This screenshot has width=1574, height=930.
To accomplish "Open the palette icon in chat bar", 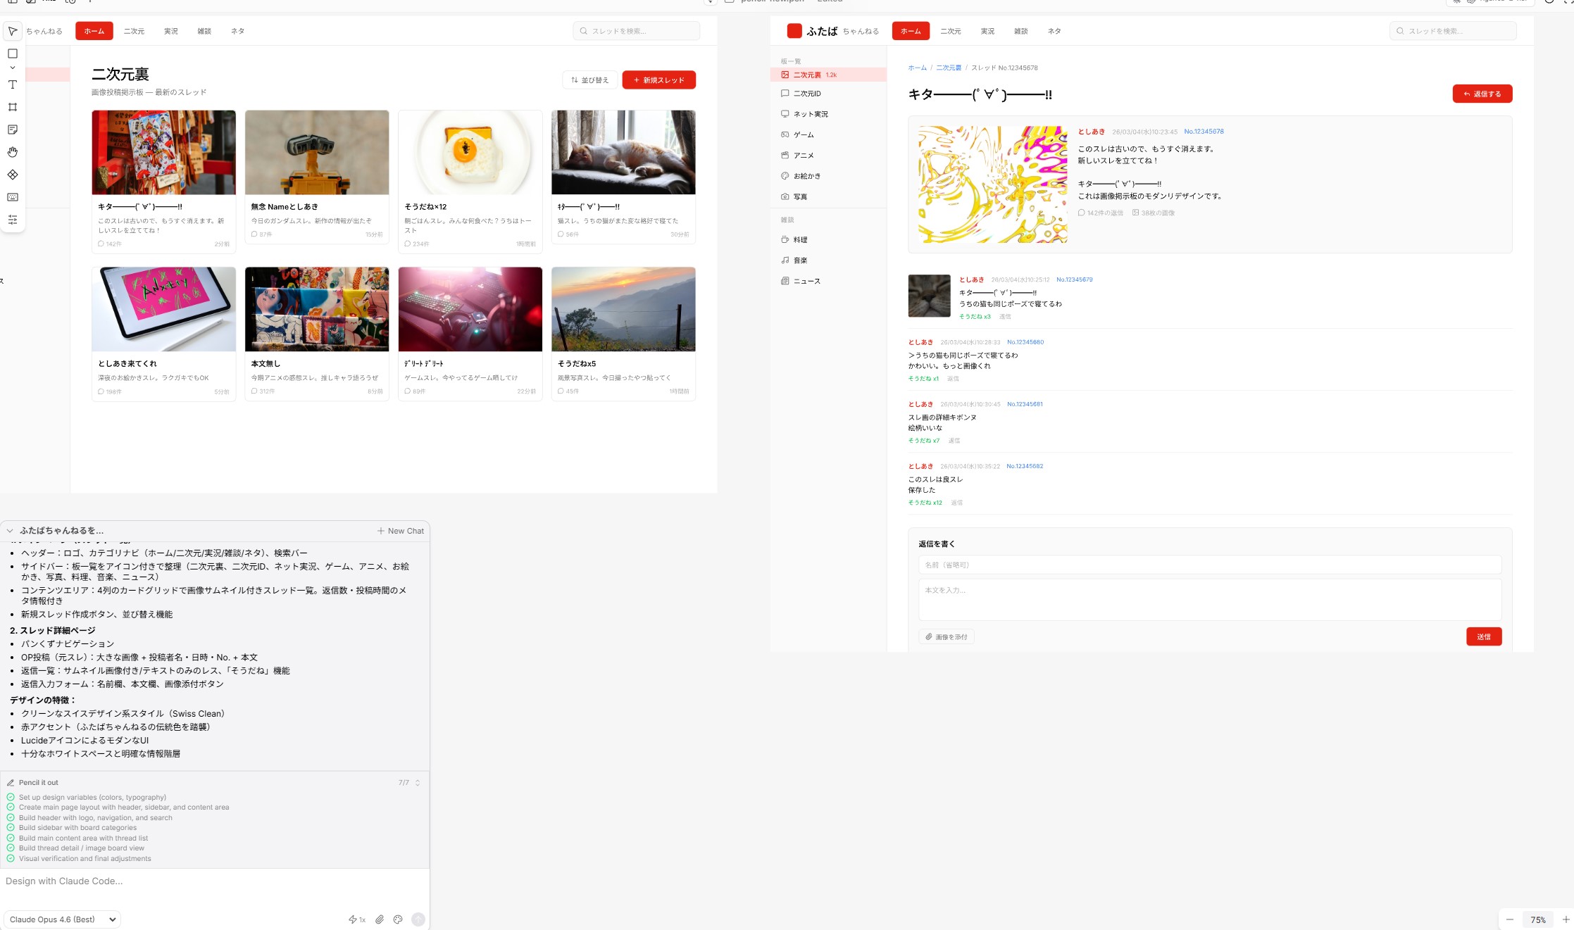I will [x=398, y=919].
